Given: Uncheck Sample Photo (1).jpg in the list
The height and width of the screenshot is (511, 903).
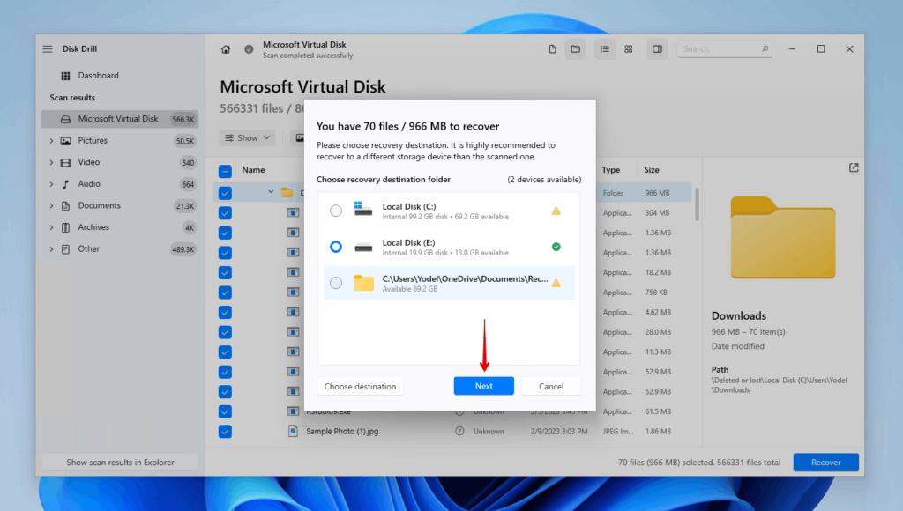Looking at the screenshot, I should (225, 431).
